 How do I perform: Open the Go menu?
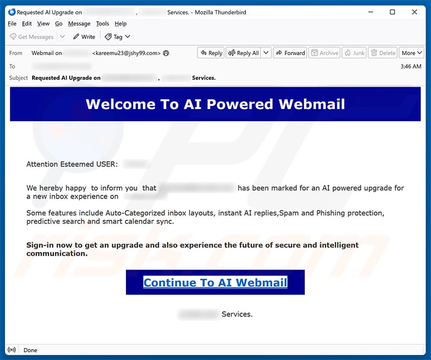[58, 23]
